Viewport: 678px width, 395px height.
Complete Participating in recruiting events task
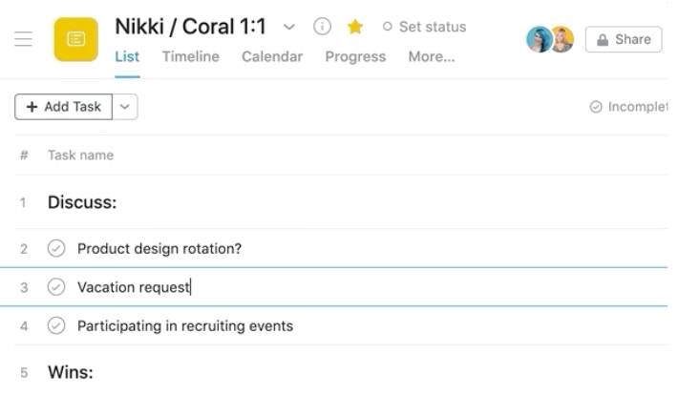coord(56,326)
